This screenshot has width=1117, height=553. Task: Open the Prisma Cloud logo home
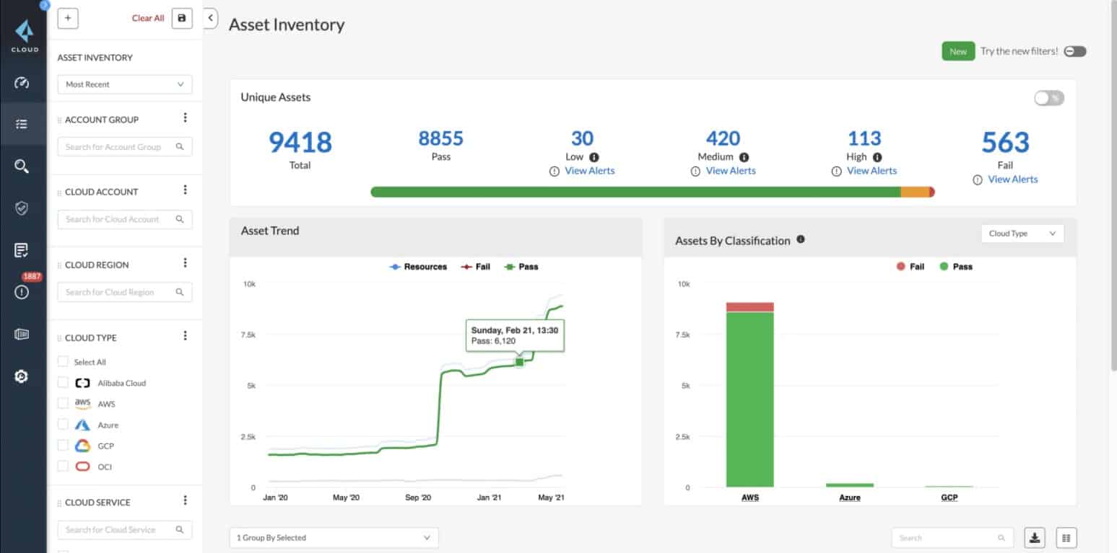(24, 35)
